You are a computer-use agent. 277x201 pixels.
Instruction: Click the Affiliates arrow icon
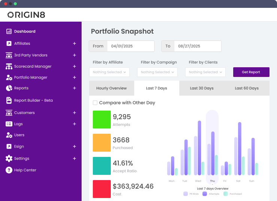pos(9,43)
